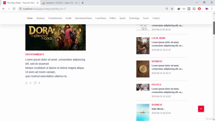Screen dimensions: 215x121
Task: Click the browser back arrow
Action: coord(4,9)
